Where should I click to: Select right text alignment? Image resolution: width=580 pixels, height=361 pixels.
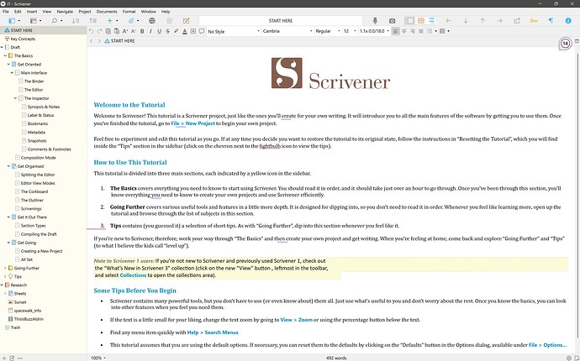[x=413, y=31]
